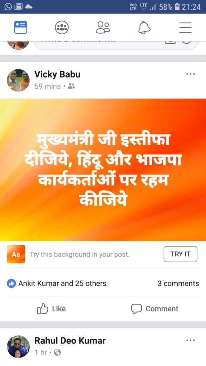The image size is (206, 366).
Task: Select the orange Aa background swatch
Action: click(x=16, y=254)
